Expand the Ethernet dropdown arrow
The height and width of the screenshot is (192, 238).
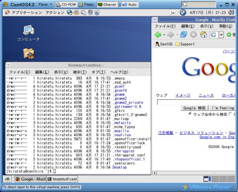(119, 4)
